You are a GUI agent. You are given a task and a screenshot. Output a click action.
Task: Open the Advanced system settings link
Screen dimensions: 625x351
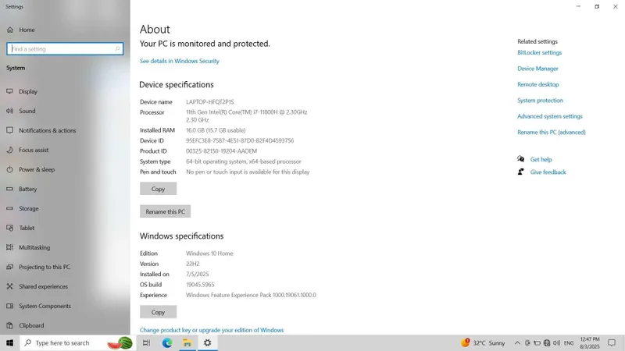[550, 116]
